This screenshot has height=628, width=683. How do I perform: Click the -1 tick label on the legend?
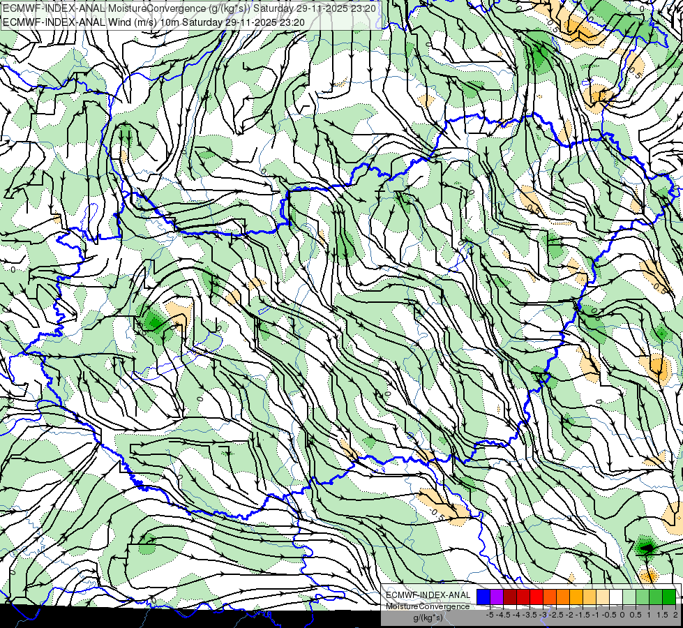[x=596, y=615]
